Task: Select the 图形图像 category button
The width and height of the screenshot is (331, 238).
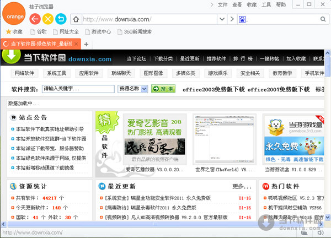Action: click(x=153, y=73)
